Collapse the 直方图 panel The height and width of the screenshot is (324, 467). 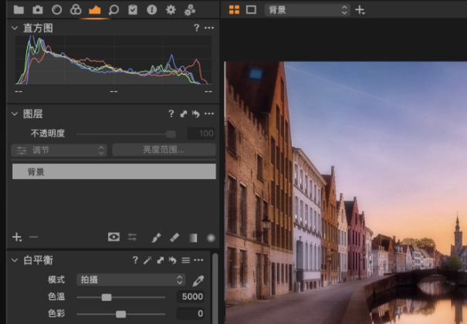[14, 28]
